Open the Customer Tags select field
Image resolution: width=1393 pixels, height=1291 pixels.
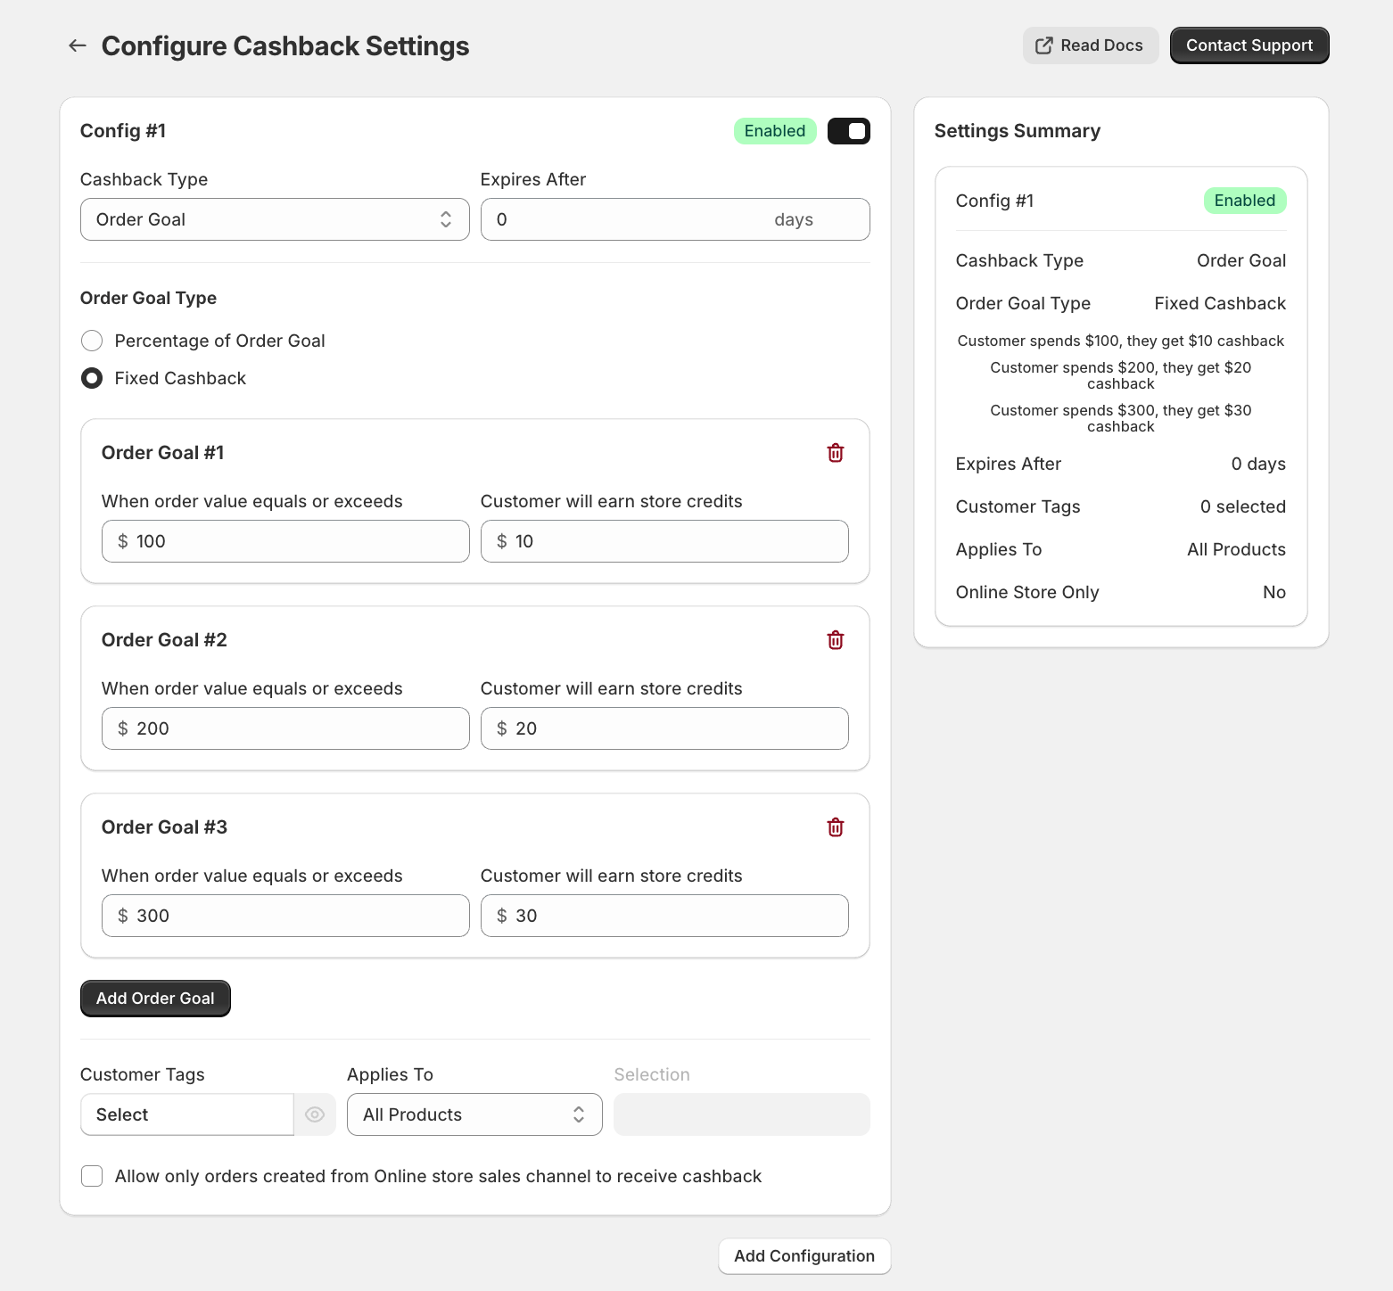tap(187, 1114)
